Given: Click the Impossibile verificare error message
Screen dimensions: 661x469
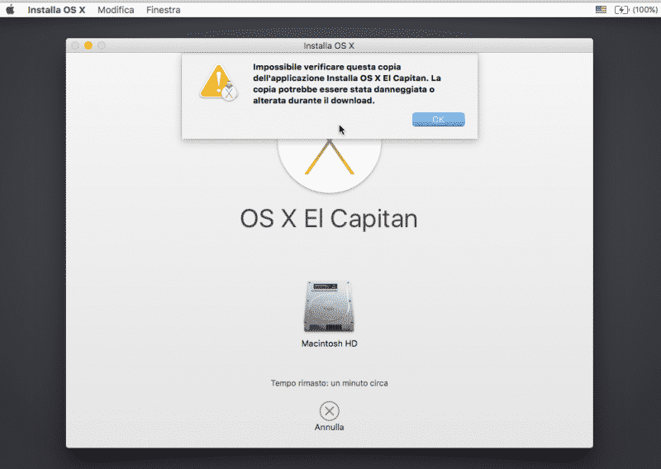Looking at the screenshot, I should tap(346, 83).
